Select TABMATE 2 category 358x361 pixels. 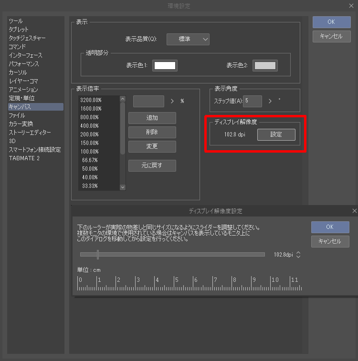click(24, 158)
